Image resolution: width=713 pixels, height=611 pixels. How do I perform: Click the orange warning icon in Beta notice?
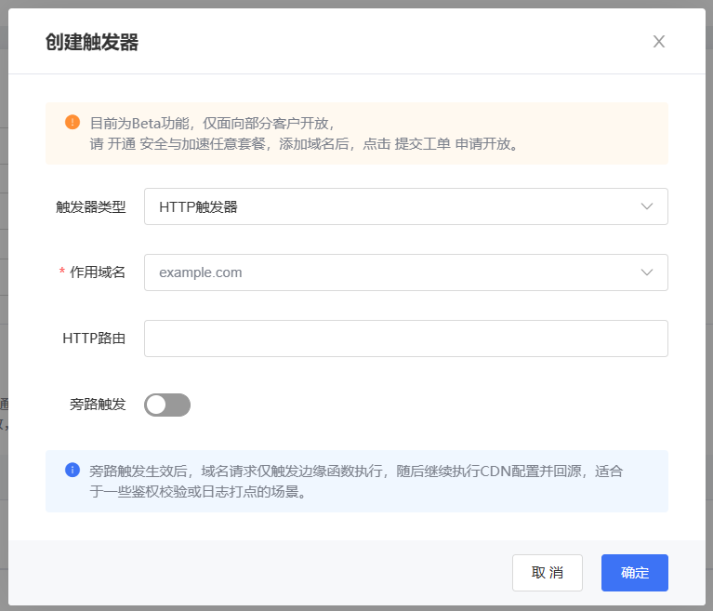(73, 123)
